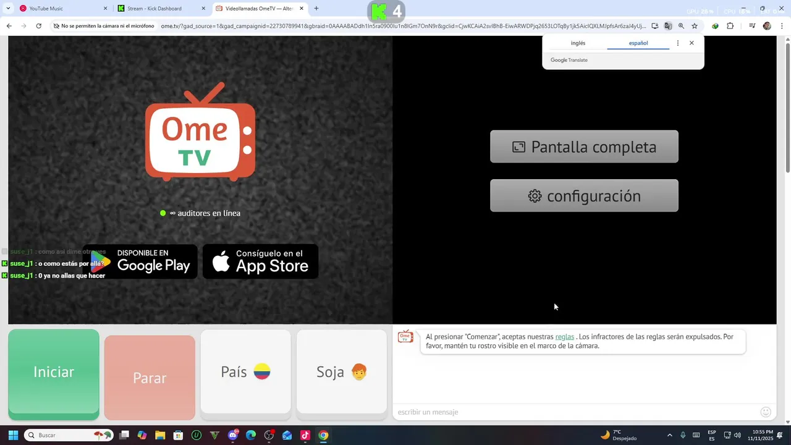791x445 pixels.
Task: Open the emoji picker smiley
Action: 766,412
